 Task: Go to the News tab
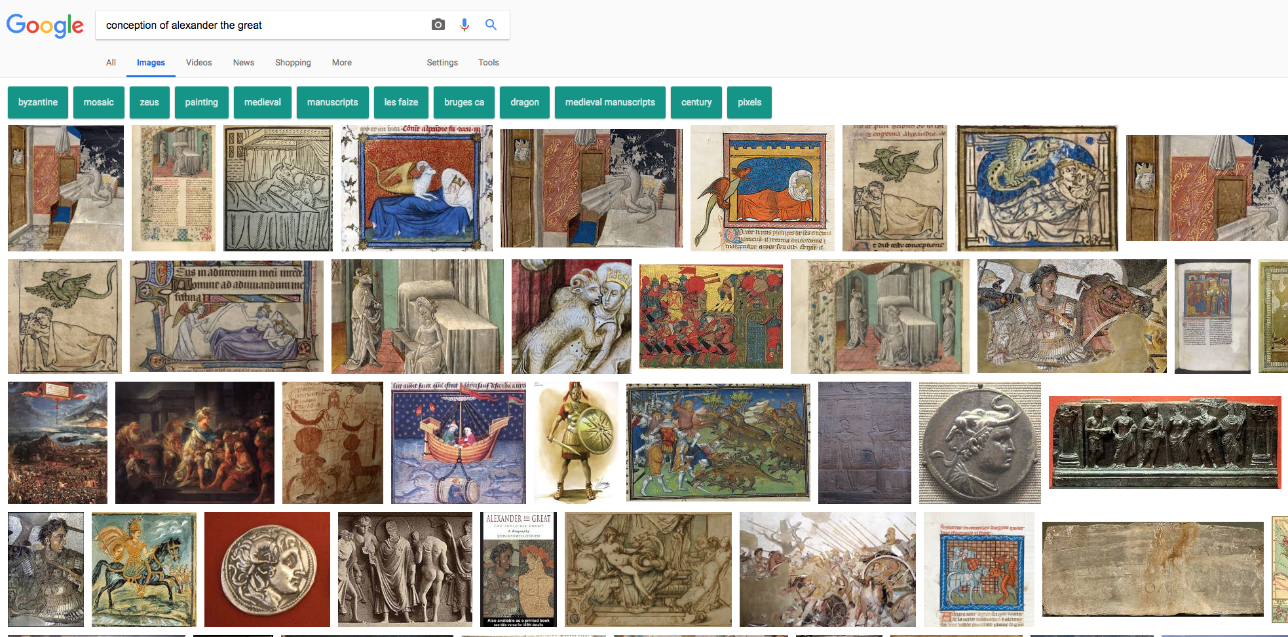[244, 62]
